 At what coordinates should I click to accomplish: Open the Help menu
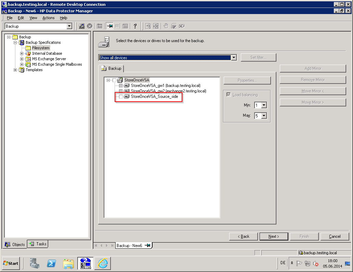point(64,18)
